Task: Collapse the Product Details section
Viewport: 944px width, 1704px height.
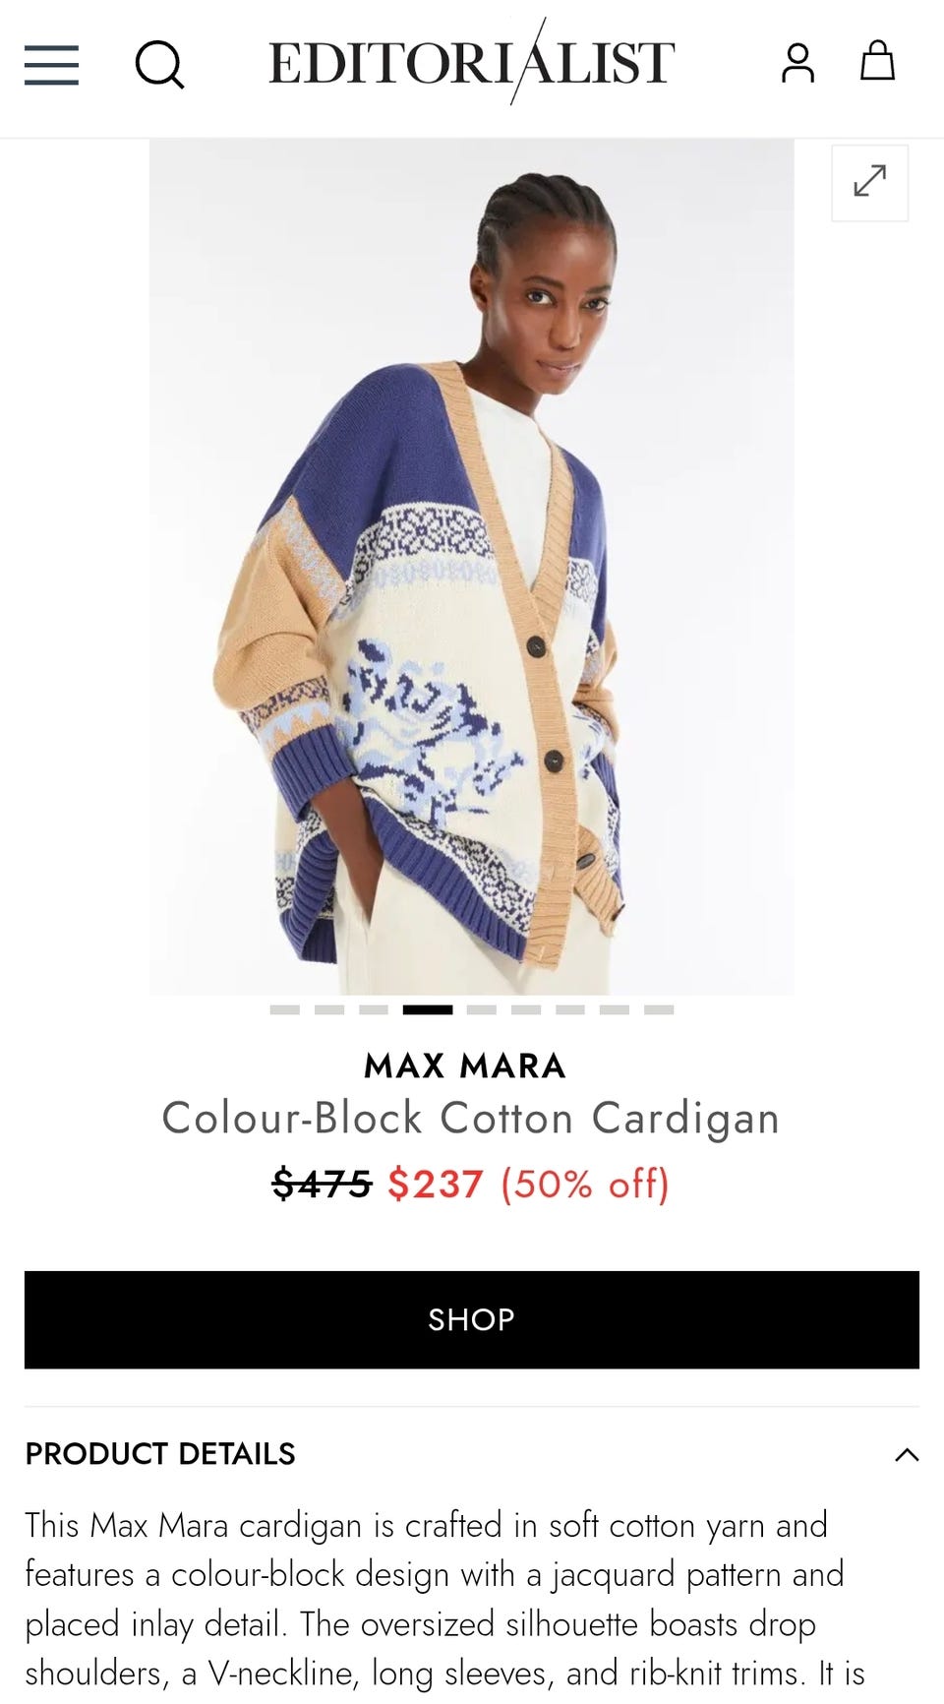Action: [907, 1454]
